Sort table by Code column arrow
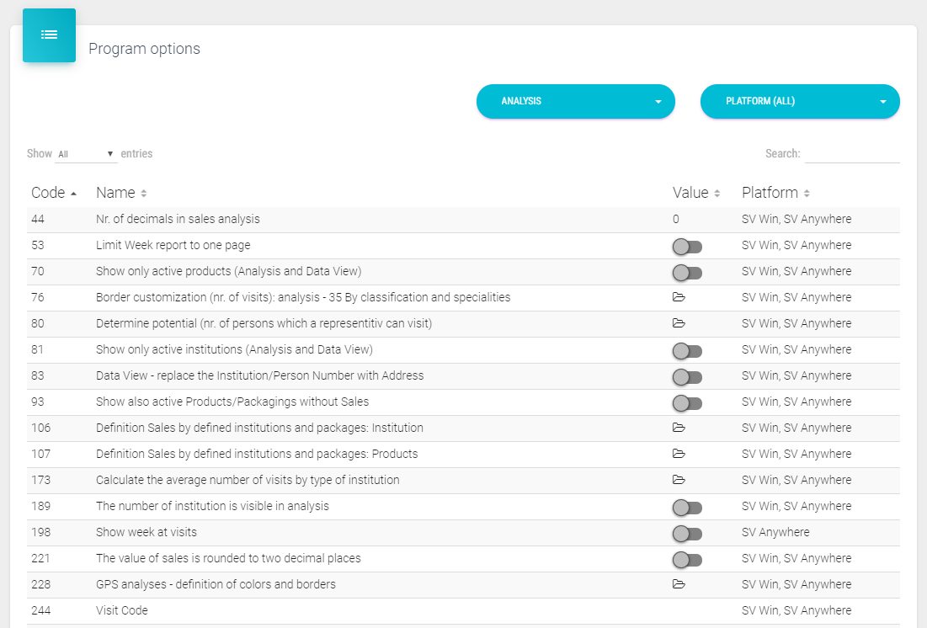This screenshot has height=628, width=927. pos(74,194)
